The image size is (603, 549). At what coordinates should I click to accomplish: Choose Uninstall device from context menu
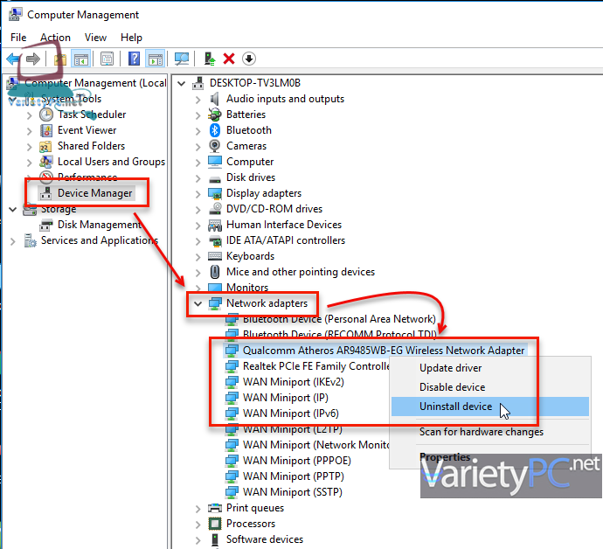490,407
